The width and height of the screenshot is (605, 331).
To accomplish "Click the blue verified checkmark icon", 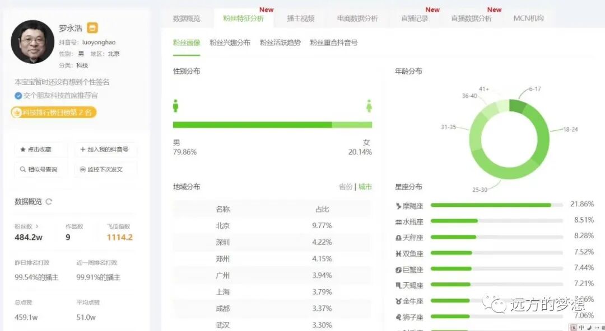I will point(18,96).
